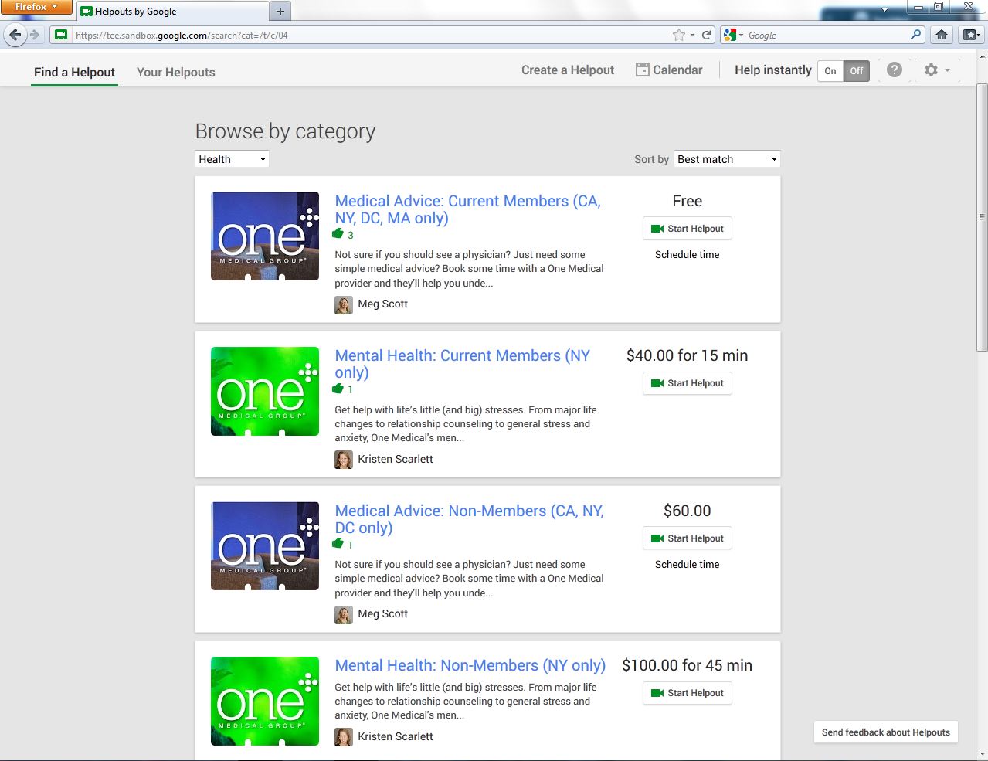This screenshot has width=988, height=761.
Task: Click the help question mark icon
Action: coord(894,70)
